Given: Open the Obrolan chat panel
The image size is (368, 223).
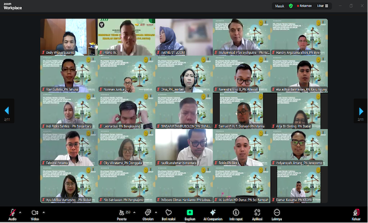Looking at the screenshot, I should pyautogui.click(x=148, y=213).
